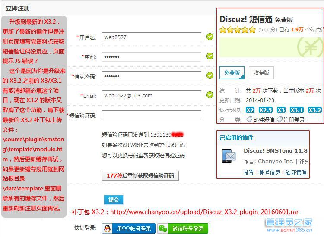Click the 更新日期 2014-01-23 text
Screen dimensions: 324x237
(247, 100)
